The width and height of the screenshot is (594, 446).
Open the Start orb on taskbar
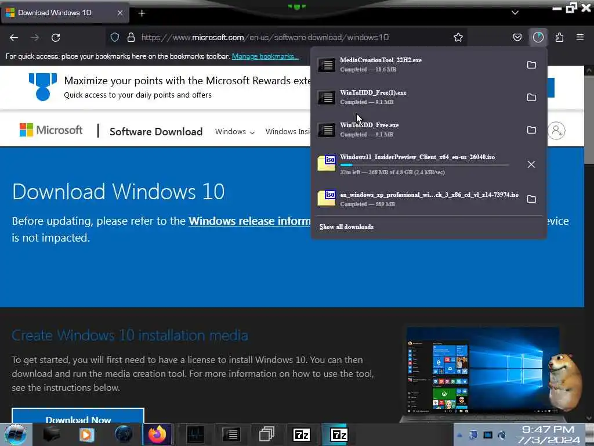[16, 434]
